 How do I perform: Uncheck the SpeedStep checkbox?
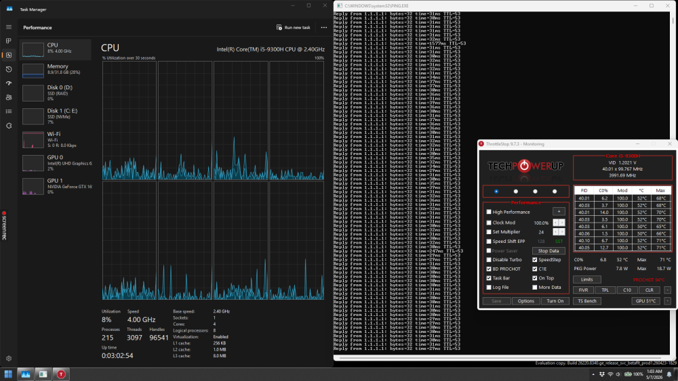[x=535, y=260]
